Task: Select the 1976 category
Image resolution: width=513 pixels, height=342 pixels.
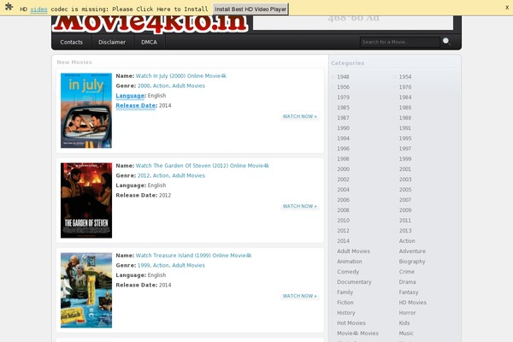Action: 405,86
